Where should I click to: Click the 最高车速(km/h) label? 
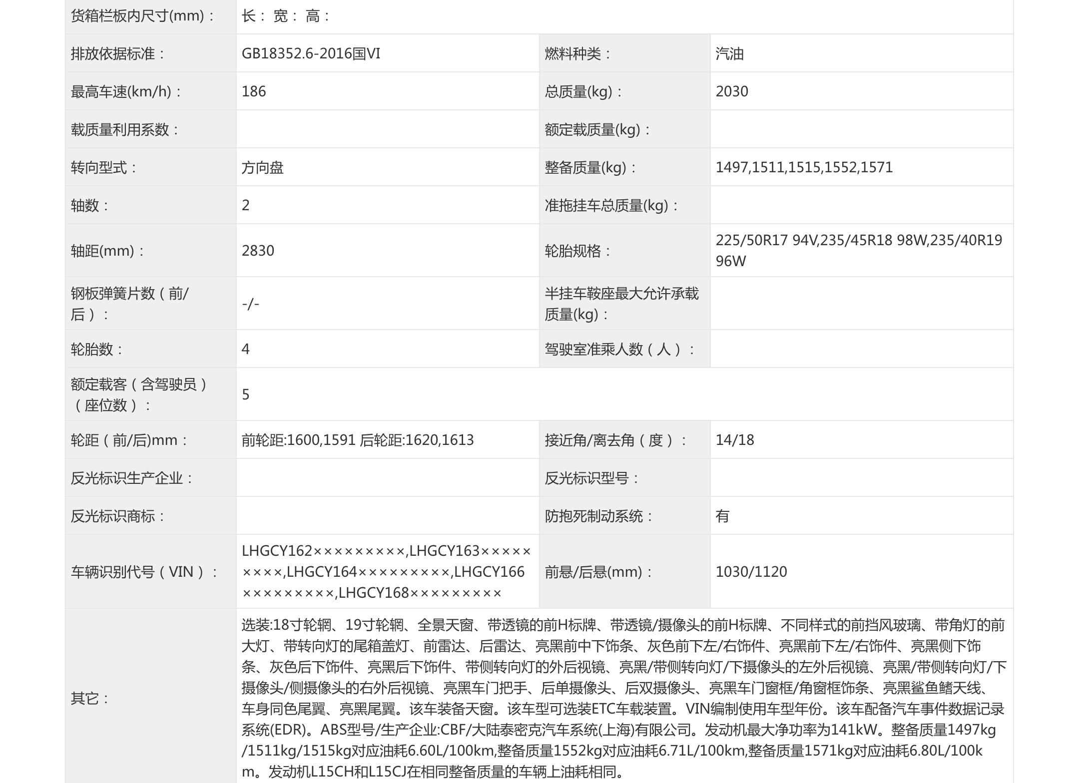[x=126, y=91]
